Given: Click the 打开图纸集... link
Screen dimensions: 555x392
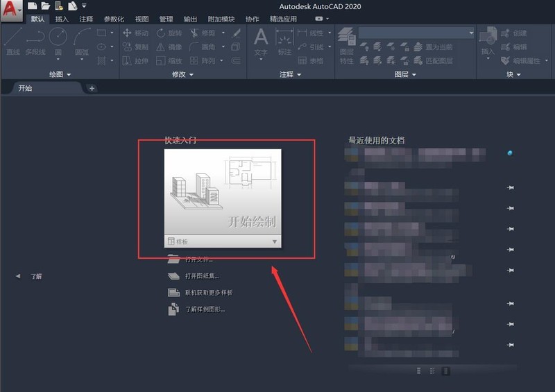Looking at the screenshot, I should [x=193, y=276].
